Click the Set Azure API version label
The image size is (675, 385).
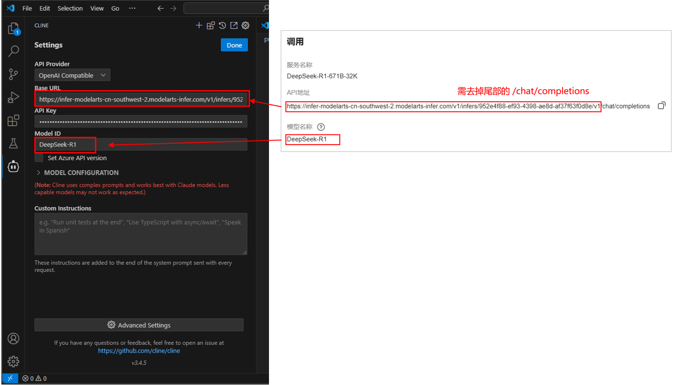(x=77, y=158)
